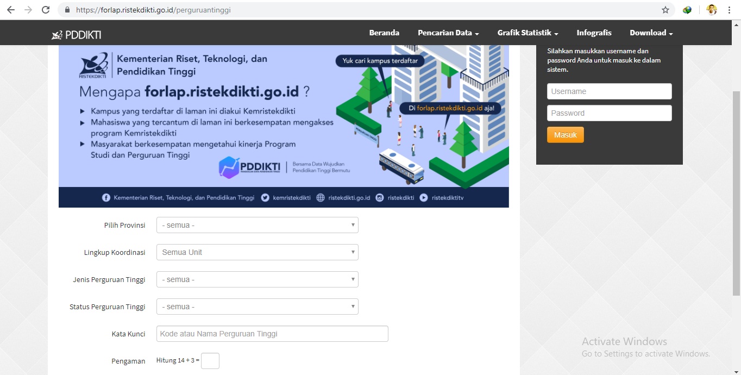The image size is (741, 375).
Task: Open the Status Perguruan Tinggi dropdown
Action: 258,307
